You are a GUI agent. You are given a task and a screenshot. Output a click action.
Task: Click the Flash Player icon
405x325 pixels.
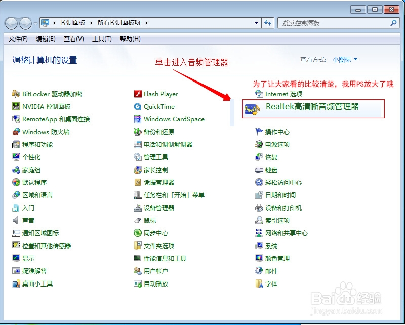click(x=138, y=94)
